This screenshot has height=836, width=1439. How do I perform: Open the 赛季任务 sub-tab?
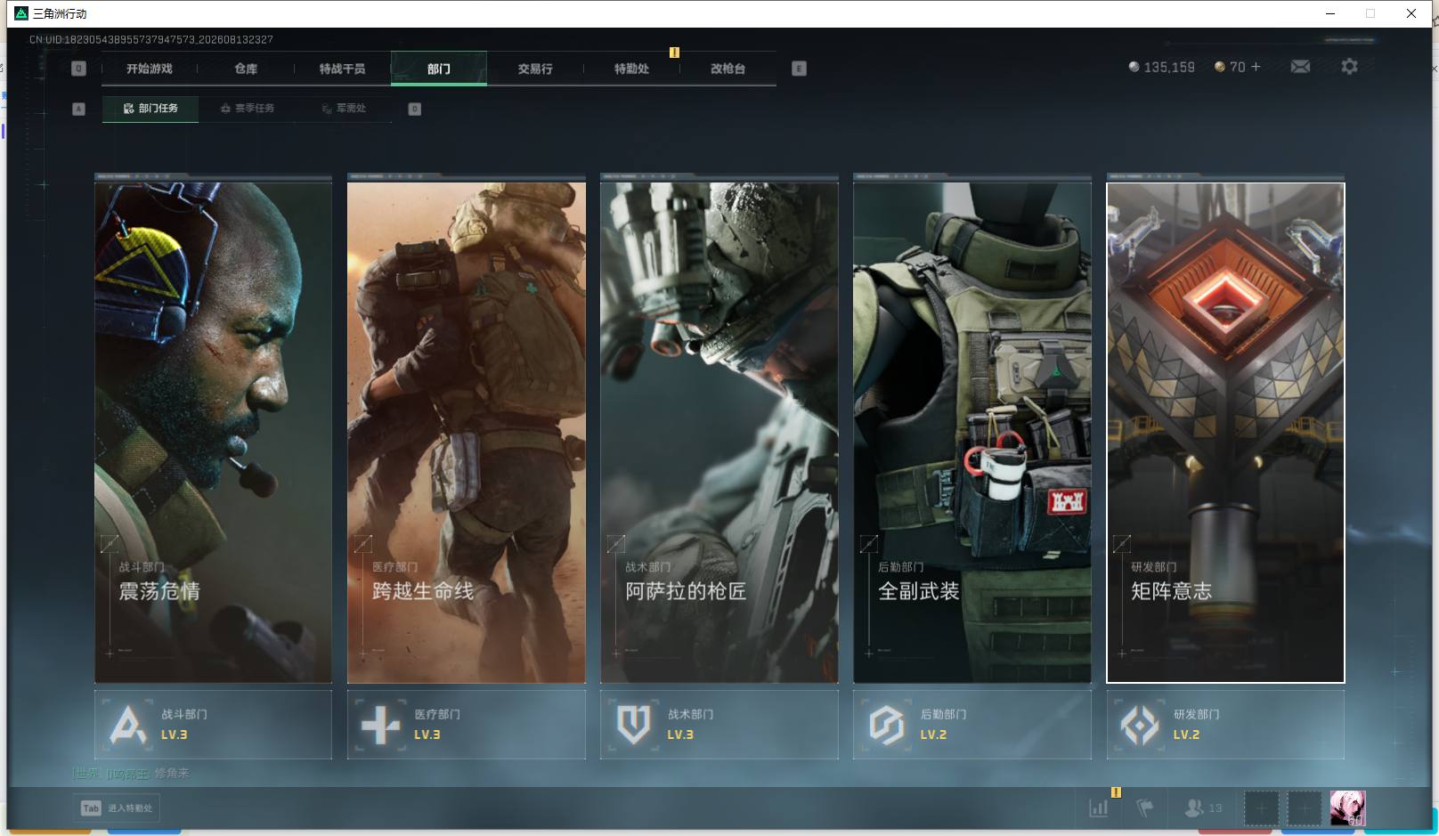pos(248,109)
